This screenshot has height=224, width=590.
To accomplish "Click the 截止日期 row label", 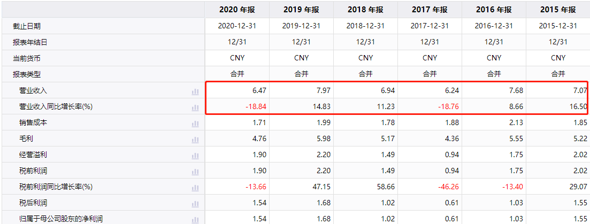I will coord(26,26).
